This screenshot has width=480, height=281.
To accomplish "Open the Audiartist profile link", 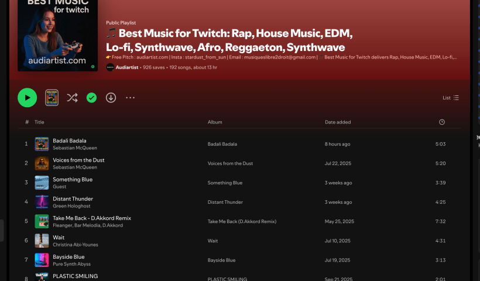I will [127, 67].
